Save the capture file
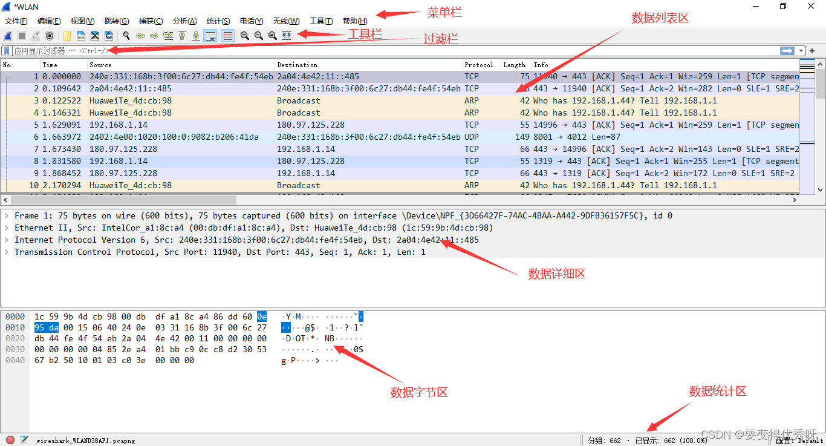The width and height of the screenshot is (826, 446). click(x=81, y=36)
